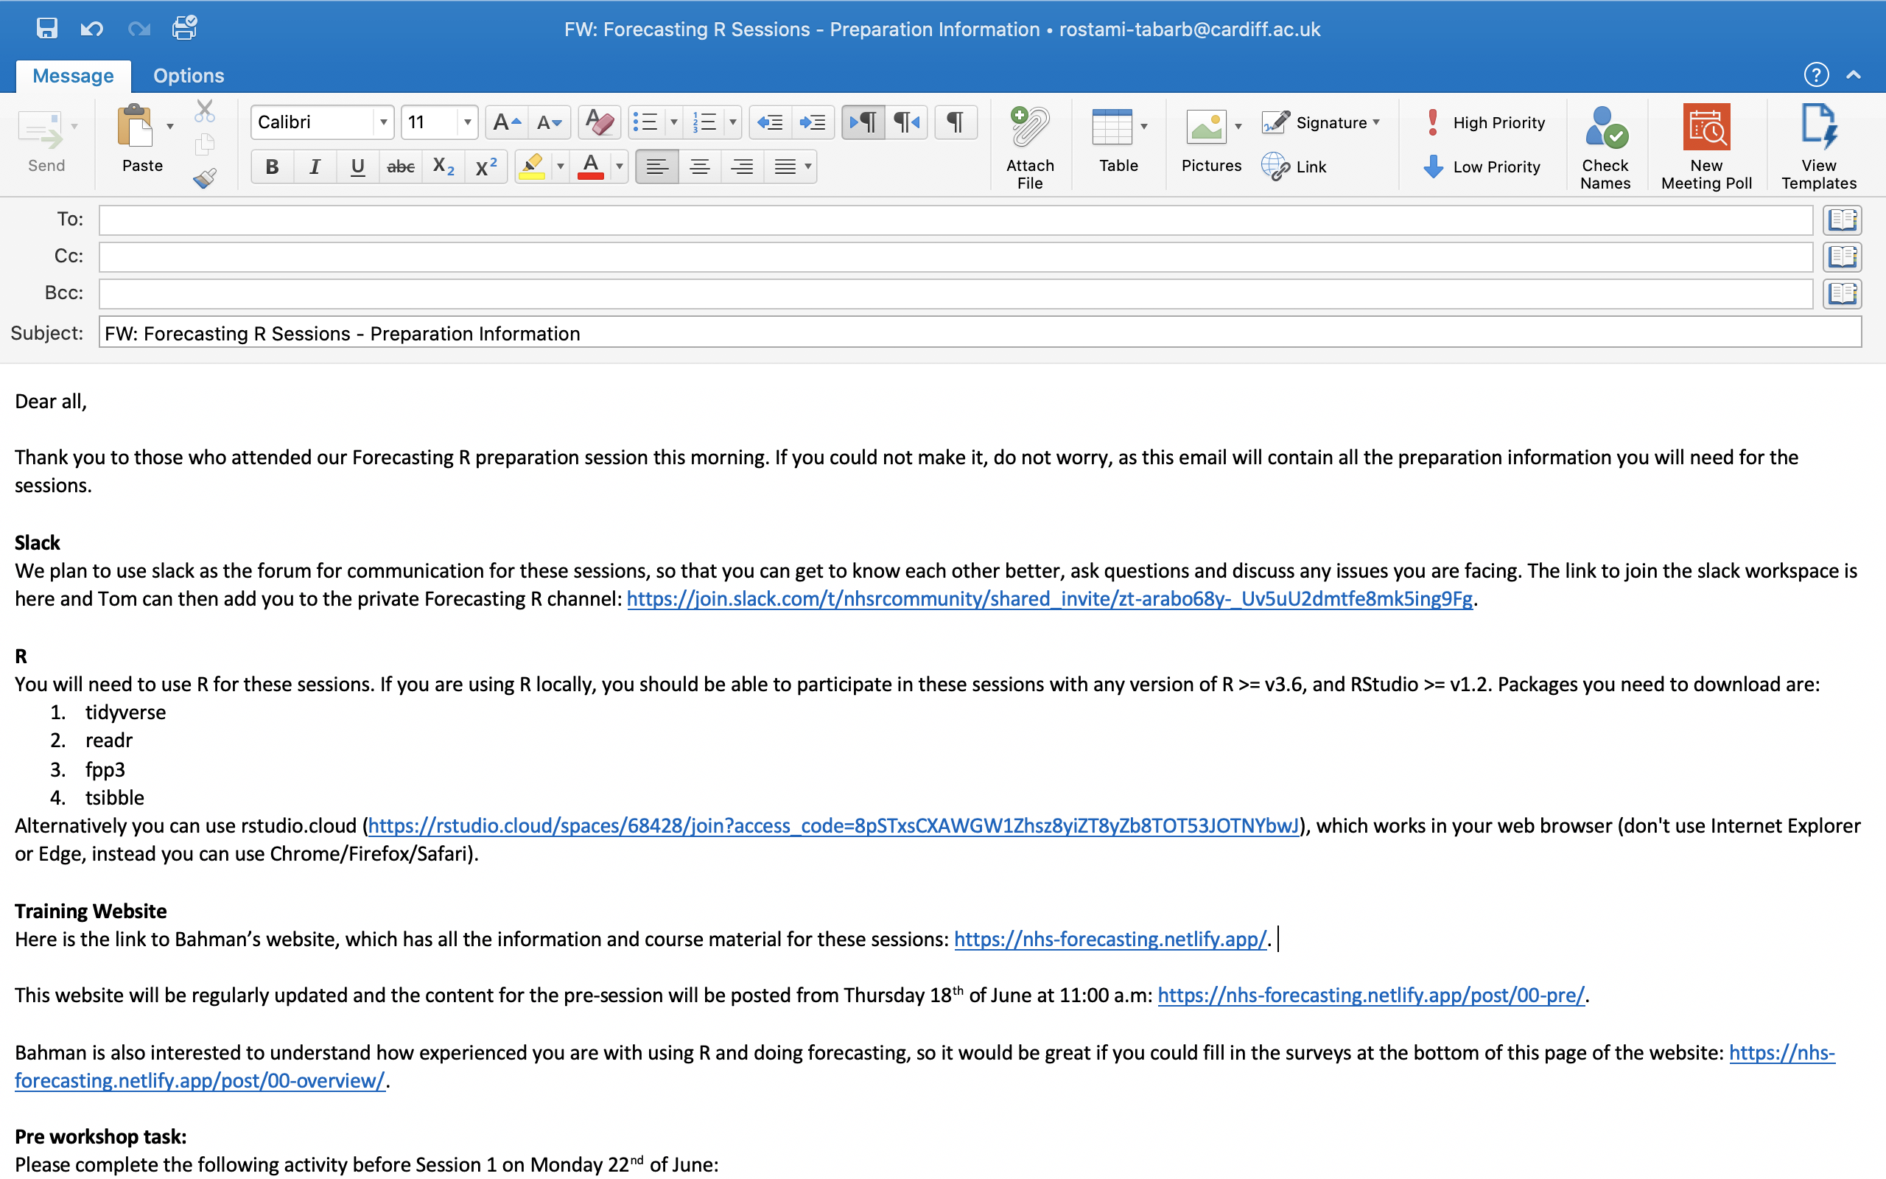Image resolution: width=1886 pixels, height=1179 pixels.
Task: Decrease indent of the paragraph
Action: (770, 122)
